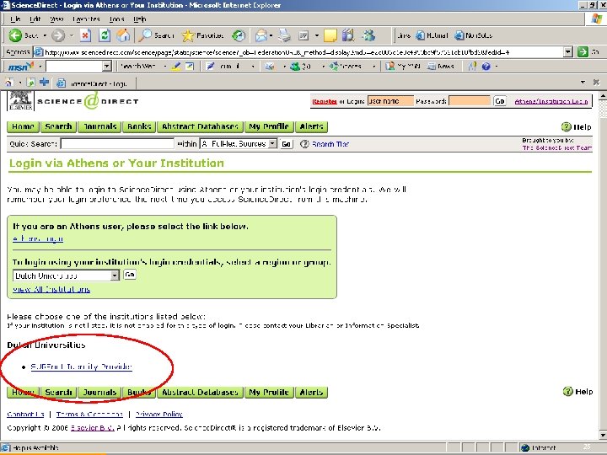The width and height of the screenshot is (607, 455).
Task: Click the MSN toolbar highlighter icon
Action: 175,67
